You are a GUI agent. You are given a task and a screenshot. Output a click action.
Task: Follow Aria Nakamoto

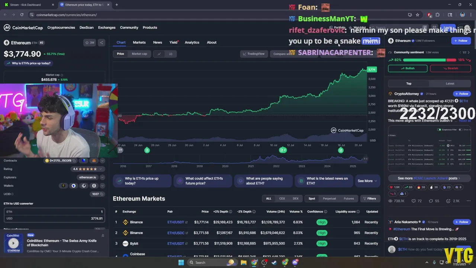pyautogui.click(x=461, y=222)
